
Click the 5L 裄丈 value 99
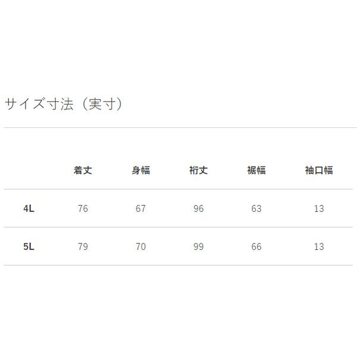pyautogui.click(x=198, y=246)
